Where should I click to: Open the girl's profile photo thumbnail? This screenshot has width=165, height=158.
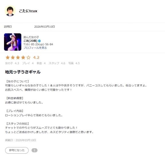coord(13,42)
